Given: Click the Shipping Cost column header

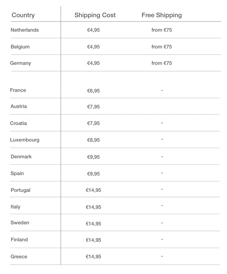Looking at the screenshot, I should click(95, 15).
